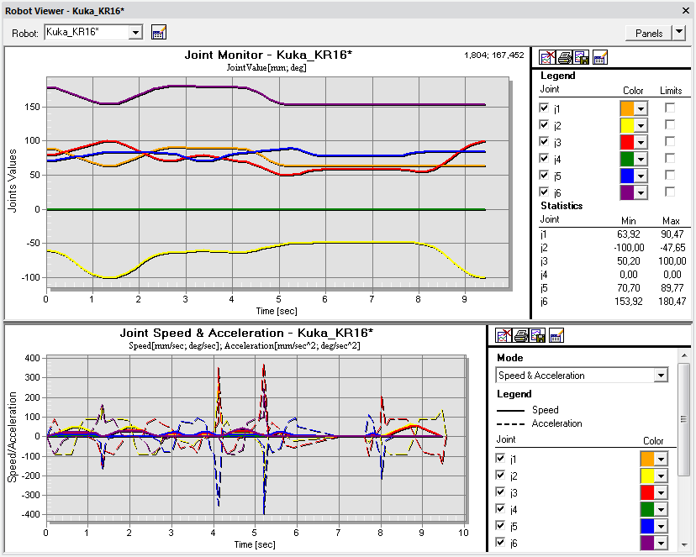696x557 pixels.
Task: Uncheck j6 in Joint Monitor legend
Action: [x=544, y=192]
